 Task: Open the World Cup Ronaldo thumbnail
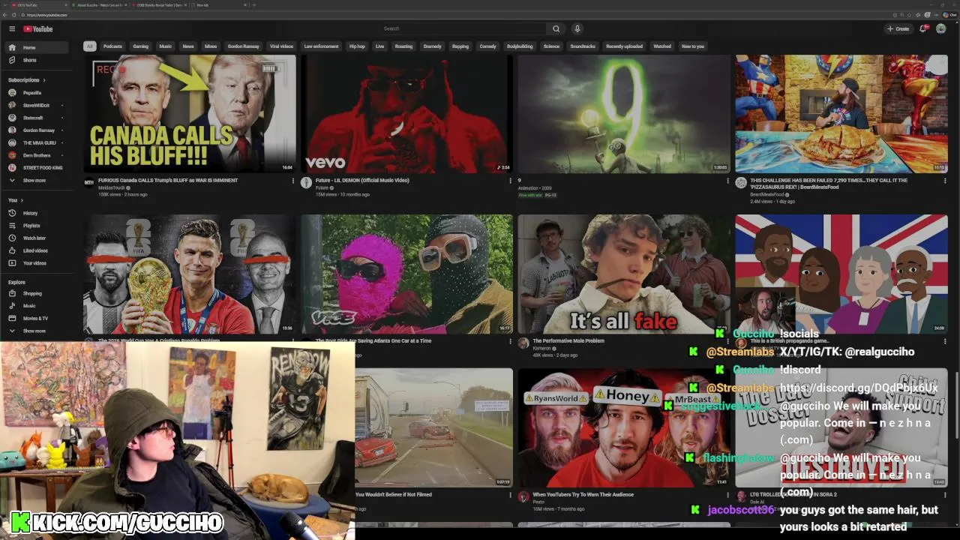click(x=190, y=274)
